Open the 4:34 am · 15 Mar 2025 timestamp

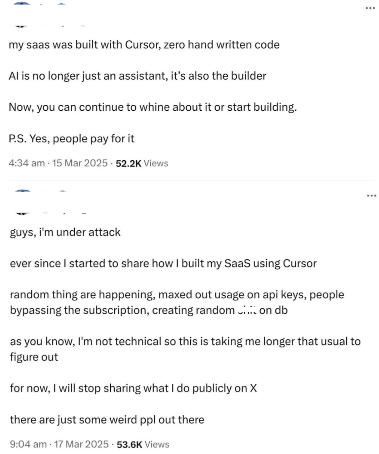(58, 163)
